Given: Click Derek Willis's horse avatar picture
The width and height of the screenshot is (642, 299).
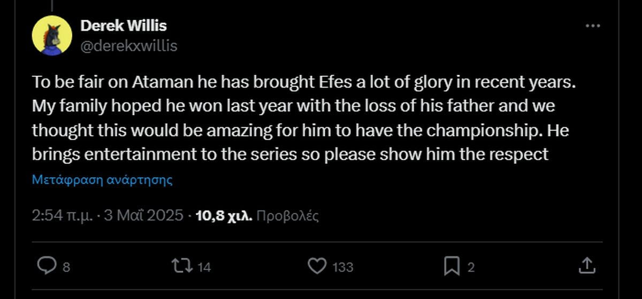Looking at the screenshot, I should [52, 35].
